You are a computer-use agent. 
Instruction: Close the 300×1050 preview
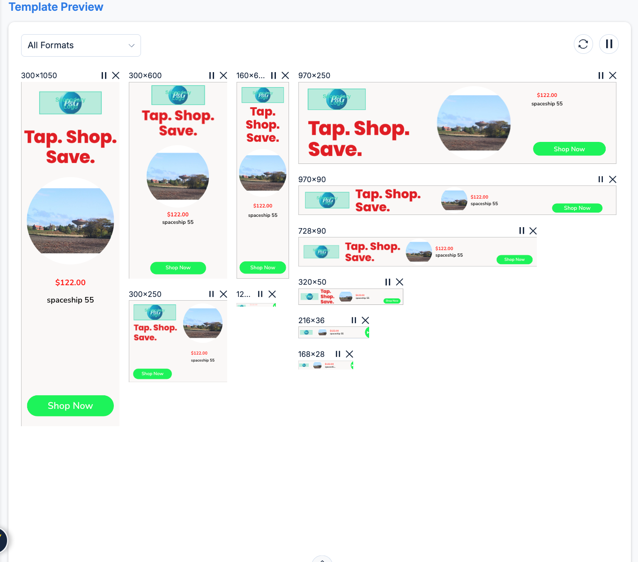point(116,75)
